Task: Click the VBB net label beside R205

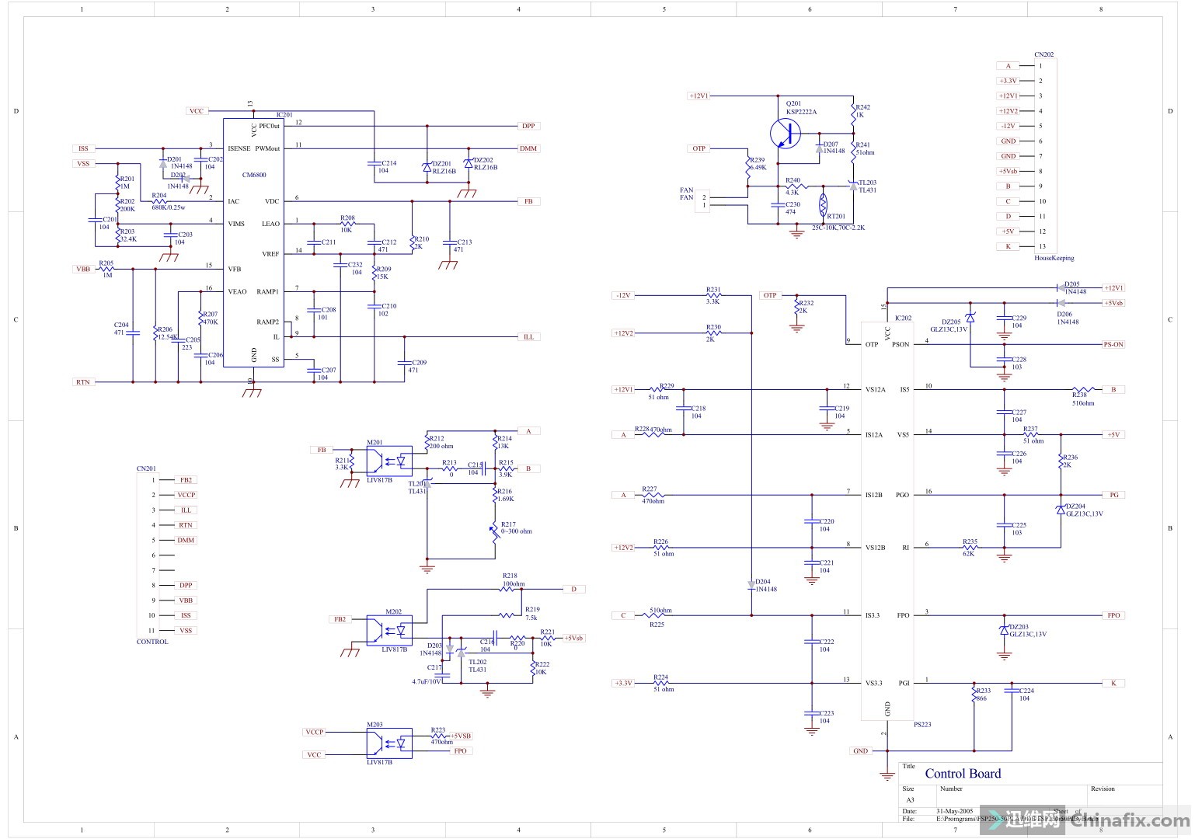Action: [83, 269]
